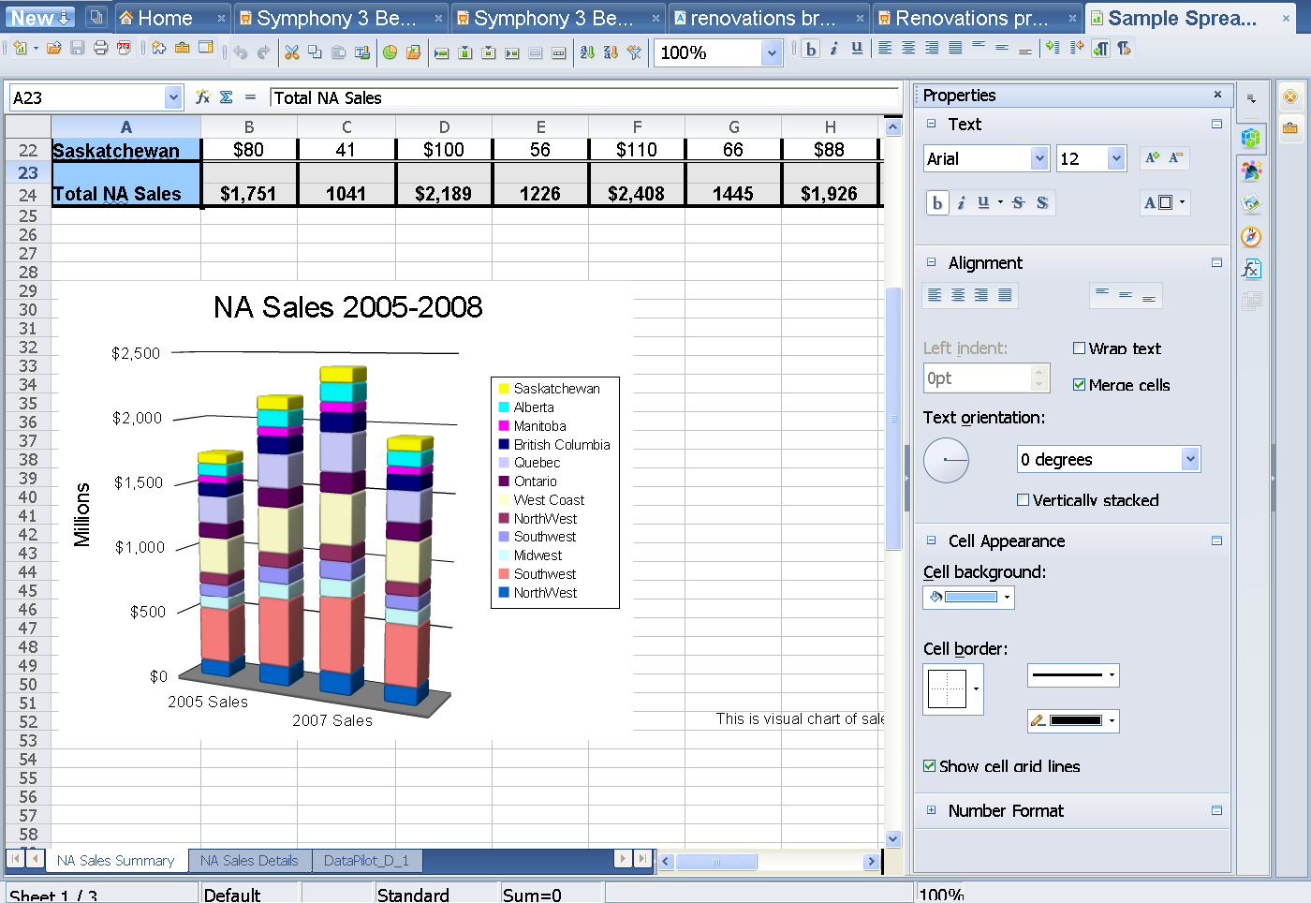Switch to the NA Sales Details sheet tab
Screen dimensions: 1311x903
click(249, 860)
